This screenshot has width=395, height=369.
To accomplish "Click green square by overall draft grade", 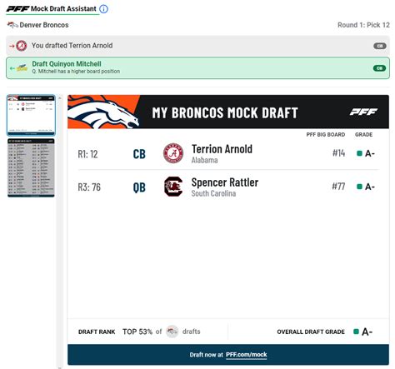I will (x=356, y=332).
